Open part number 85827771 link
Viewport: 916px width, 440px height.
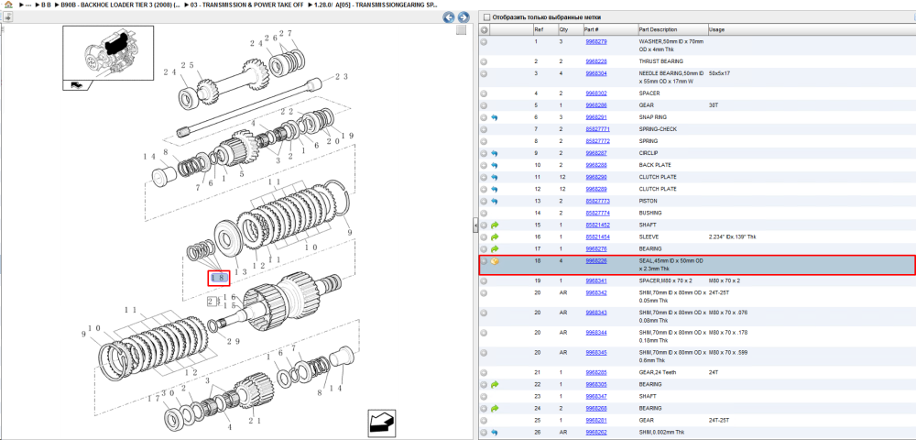point(597,129)
